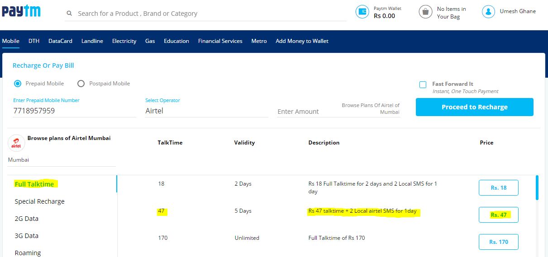
Task: Open the Paytm Wallet icon
Action: (x=362, y=12)
